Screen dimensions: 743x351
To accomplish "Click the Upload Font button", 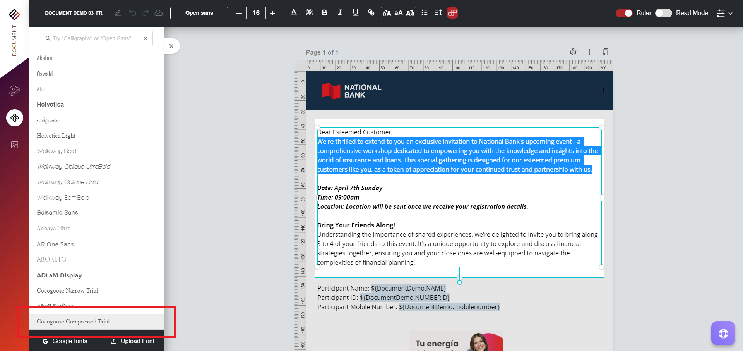I will pyautogui.click(x=133, y=341).
